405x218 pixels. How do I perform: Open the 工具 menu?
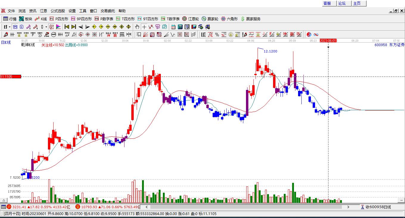[83, 11]
